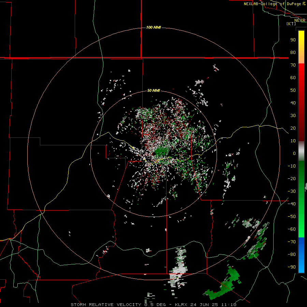Click the 11:10 timestamp in footer
Image resolution: width=307 pixels, height=307 pixels.
point(229,305)
